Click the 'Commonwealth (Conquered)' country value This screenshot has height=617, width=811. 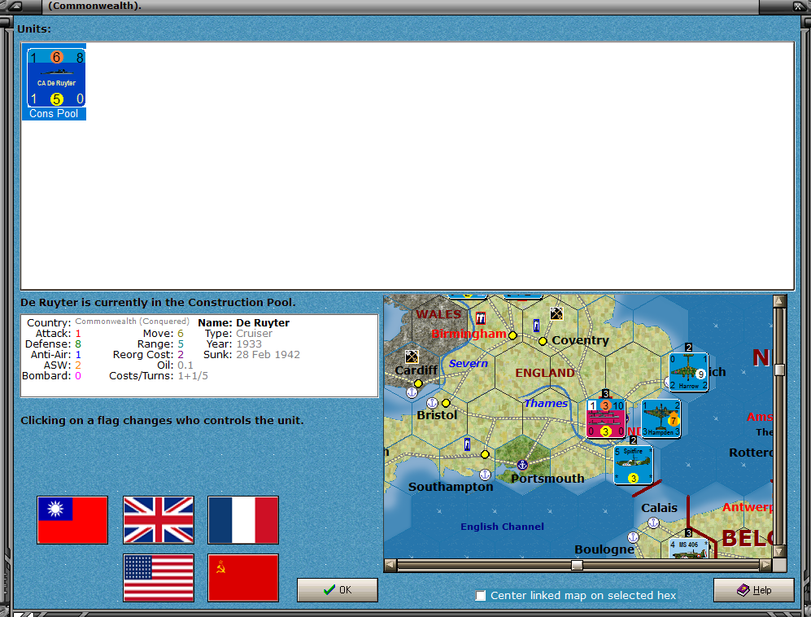[x=133, y=322]
